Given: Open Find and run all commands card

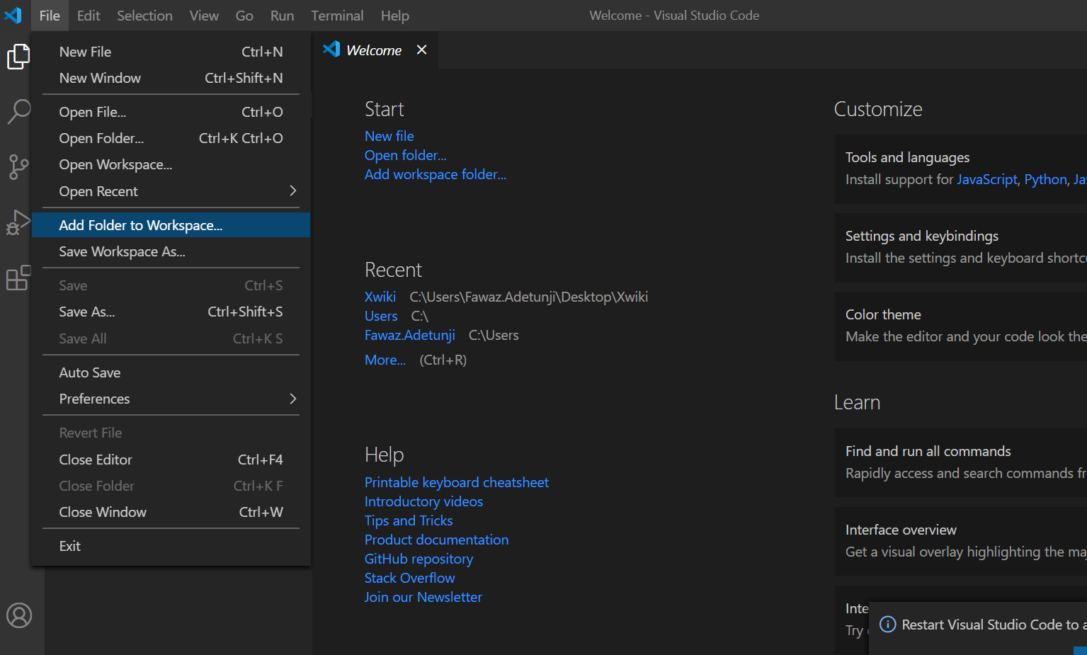Looking at the screenshot, I should click(961, 462).
